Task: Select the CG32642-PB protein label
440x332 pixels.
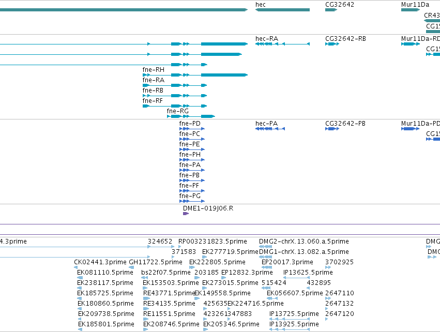Action: (x=345, y=124)
